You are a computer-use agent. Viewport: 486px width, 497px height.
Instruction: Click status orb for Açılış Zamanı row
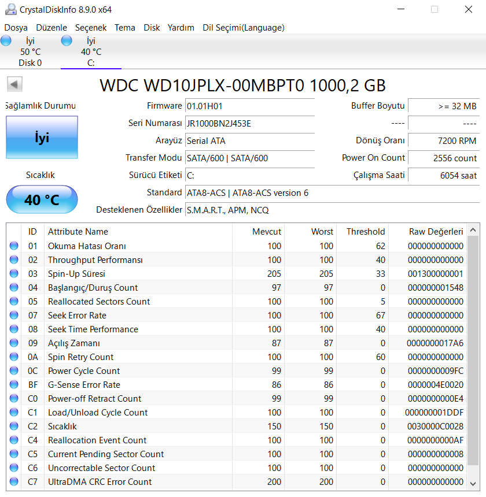14,343
